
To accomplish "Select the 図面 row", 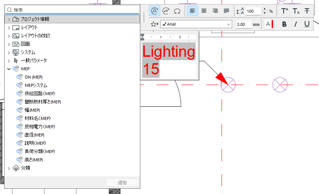I will tap(72, 44).
